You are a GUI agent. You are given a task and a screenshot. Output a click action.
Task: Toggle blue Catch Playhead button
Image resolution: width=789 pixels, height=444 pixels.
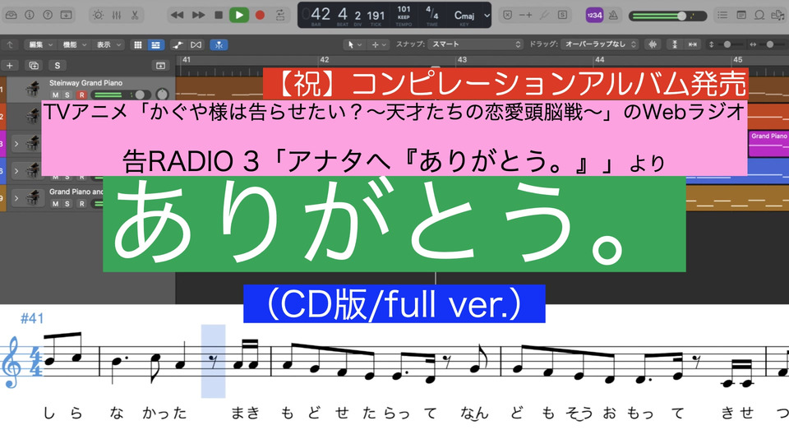tap(219, 44)
